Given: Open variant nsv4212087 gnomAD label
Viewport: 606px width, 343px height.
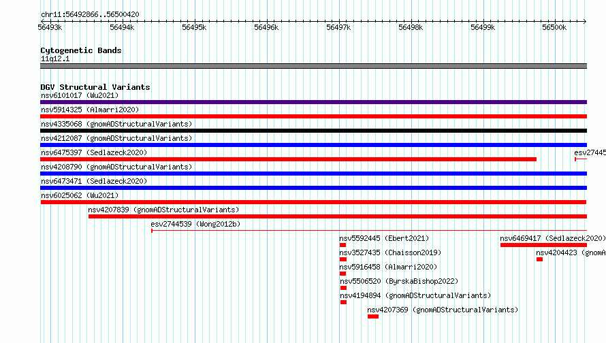Looking at the screenshot, I should click(116, 138).
